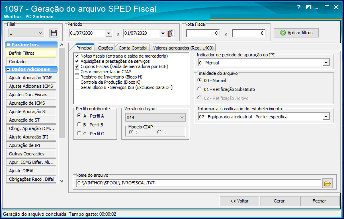Open the IPI period indicator dropdown
This screenshot has height=219, width=344.
[x=326, y=63]
